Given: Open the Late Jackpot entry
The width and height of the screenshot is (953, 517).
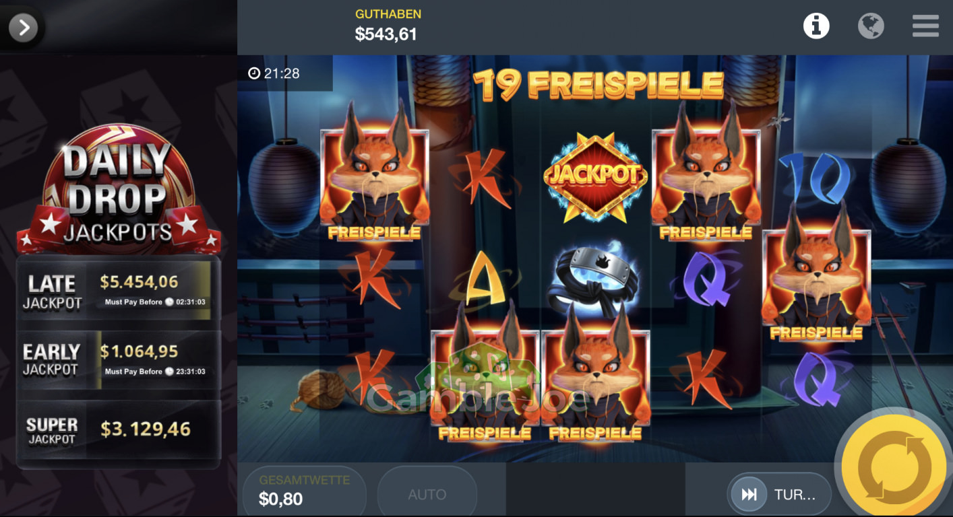Looking at the screenshot, I should click(118, 294).
